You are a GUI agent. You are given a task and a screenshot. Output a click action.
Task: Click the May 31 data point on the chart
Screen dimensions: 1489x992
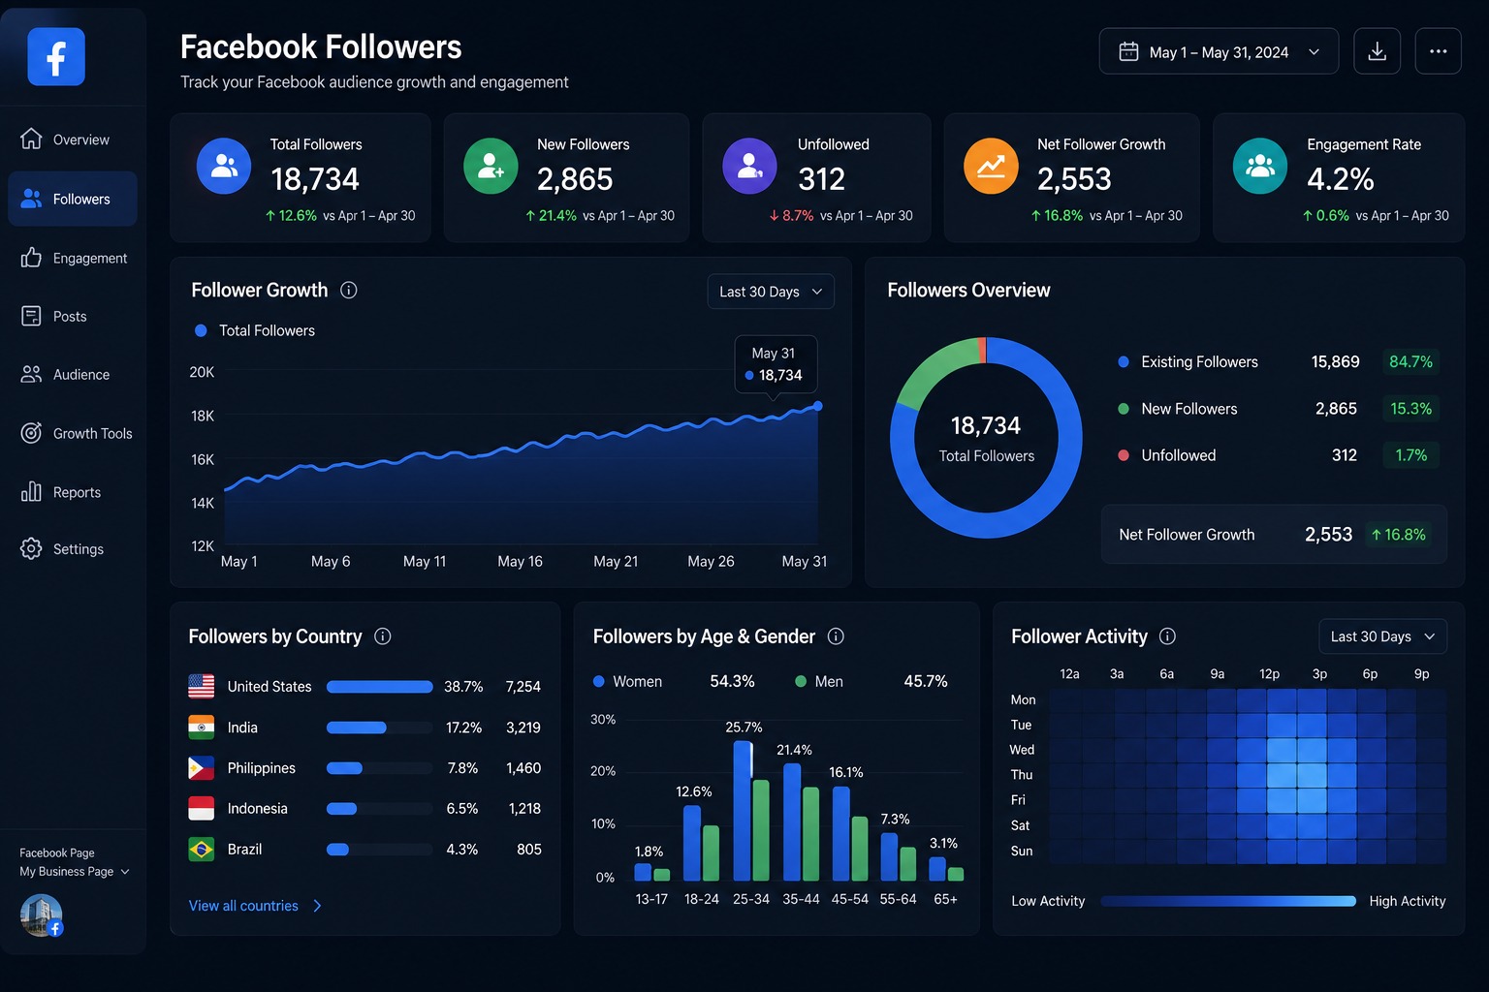818,406
